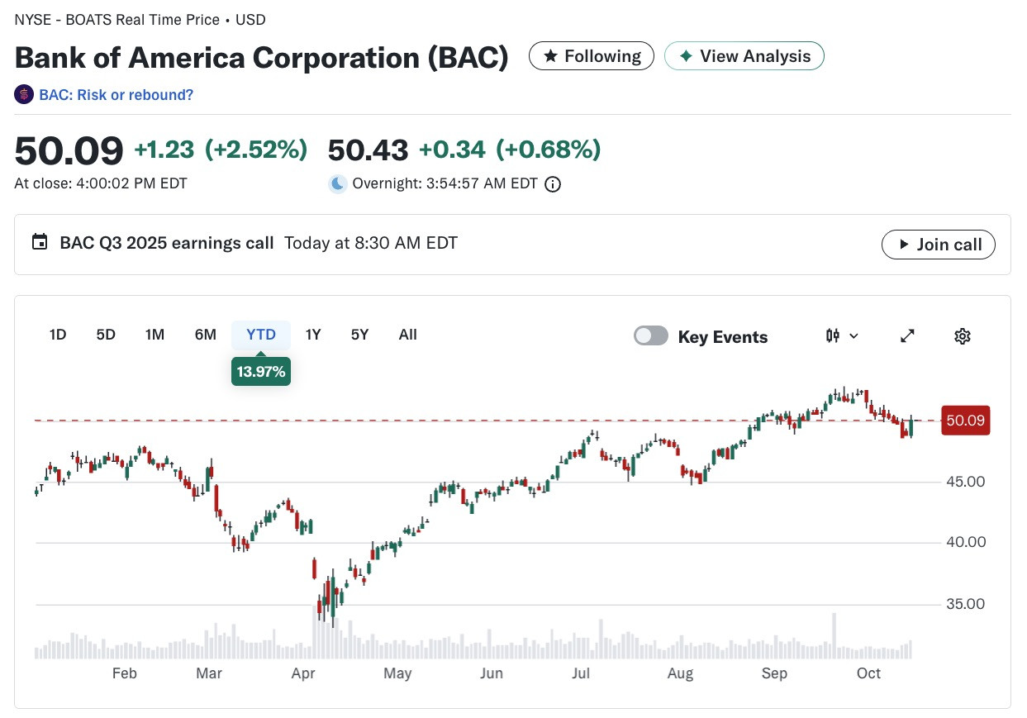Select the YTD range tab
Screen dimensions: 1027x718
coord(261,335)
